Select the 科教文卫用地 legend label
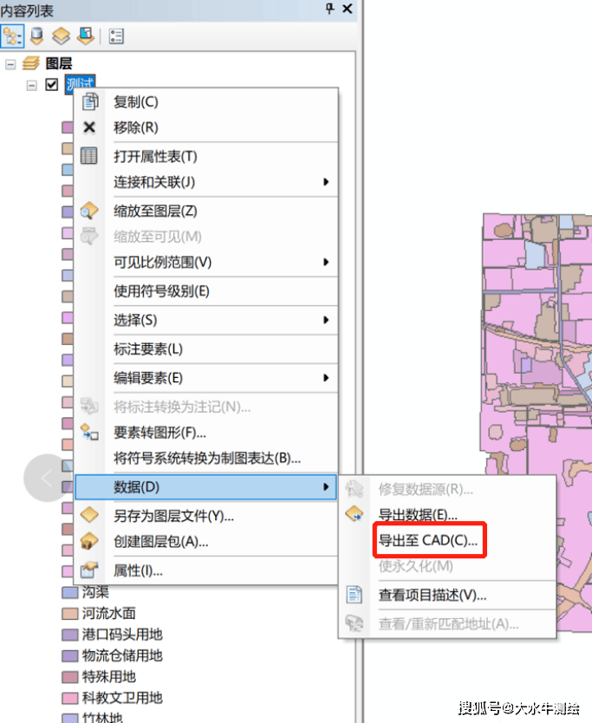Image resolution: width=592 pixels, height=723 pixels. (x=122, y=698)
